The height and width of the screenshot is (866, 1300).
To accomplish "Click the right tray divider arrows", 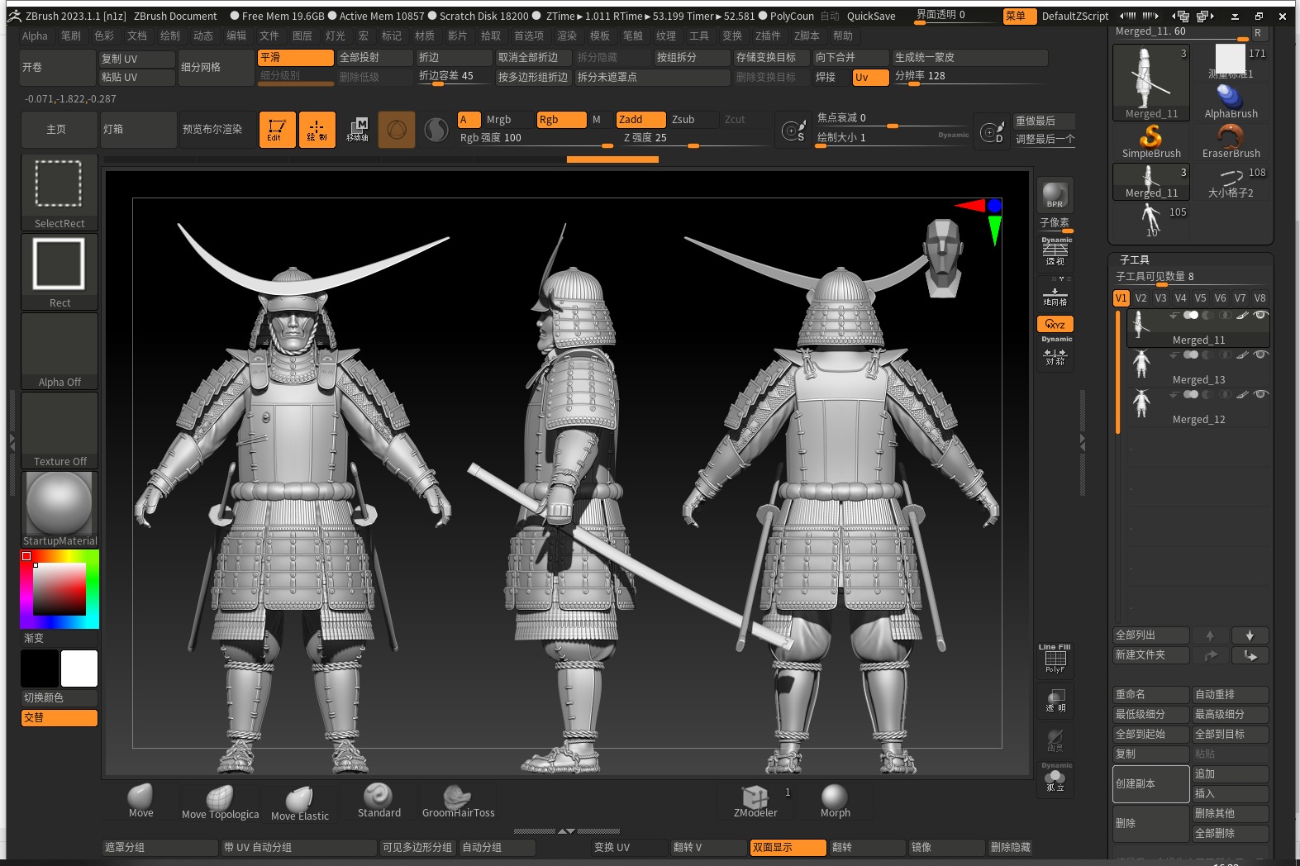I will coord(1083,442).
